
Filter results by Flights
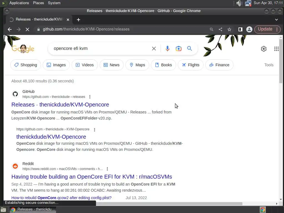191,65
